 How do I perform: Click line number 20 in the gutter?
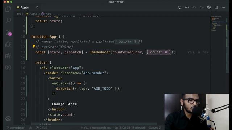tap(23, 88)
